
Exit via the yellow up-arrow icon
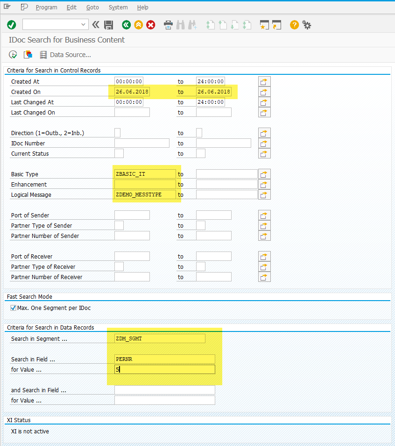[138, 24]
